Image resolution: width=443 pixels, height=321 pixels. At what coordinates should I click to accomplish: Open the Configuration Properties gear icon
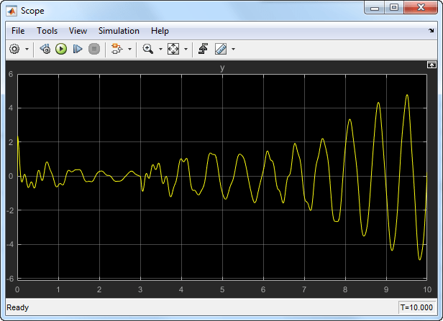[x=14, y=49]
